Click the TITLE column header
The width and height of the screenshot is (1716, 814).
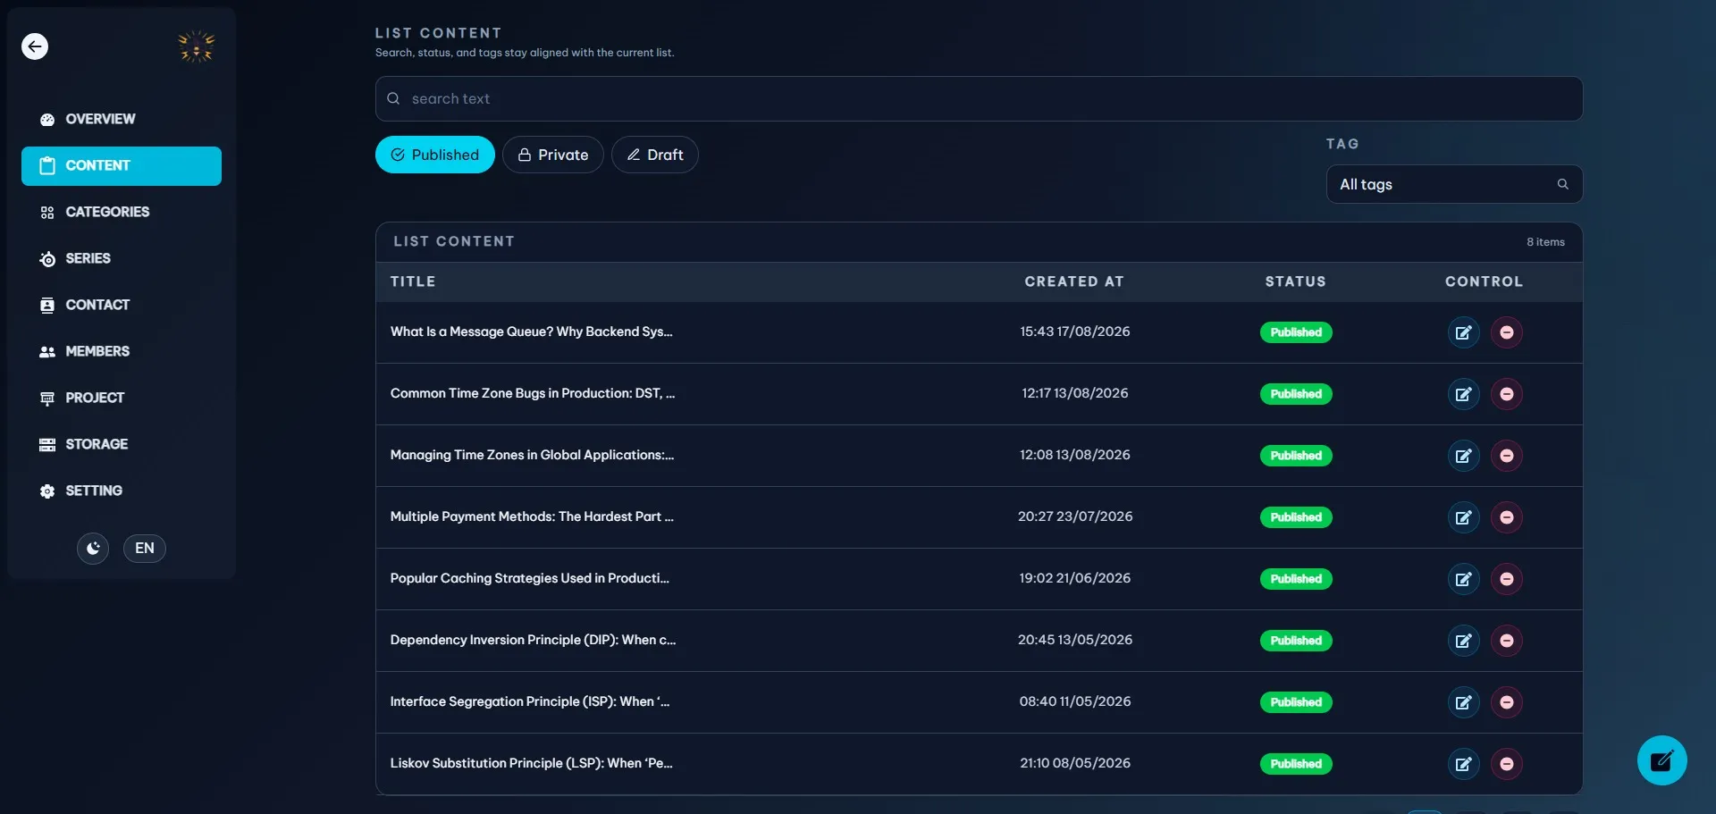tap(413, 282)
